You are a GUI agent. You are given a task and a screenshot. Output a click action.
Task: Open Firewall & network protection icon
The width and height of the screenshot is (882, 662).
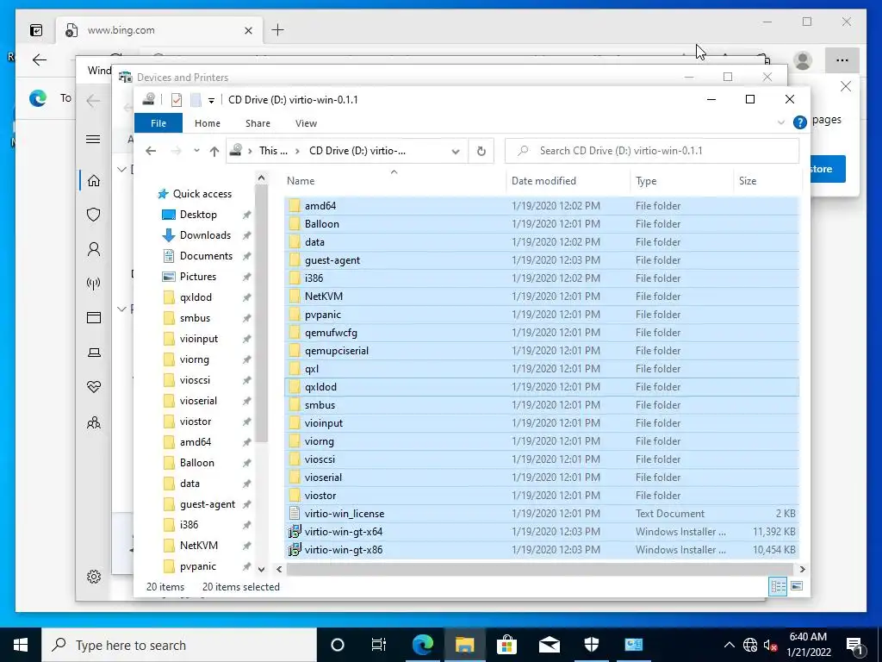(x=93, y=283)
